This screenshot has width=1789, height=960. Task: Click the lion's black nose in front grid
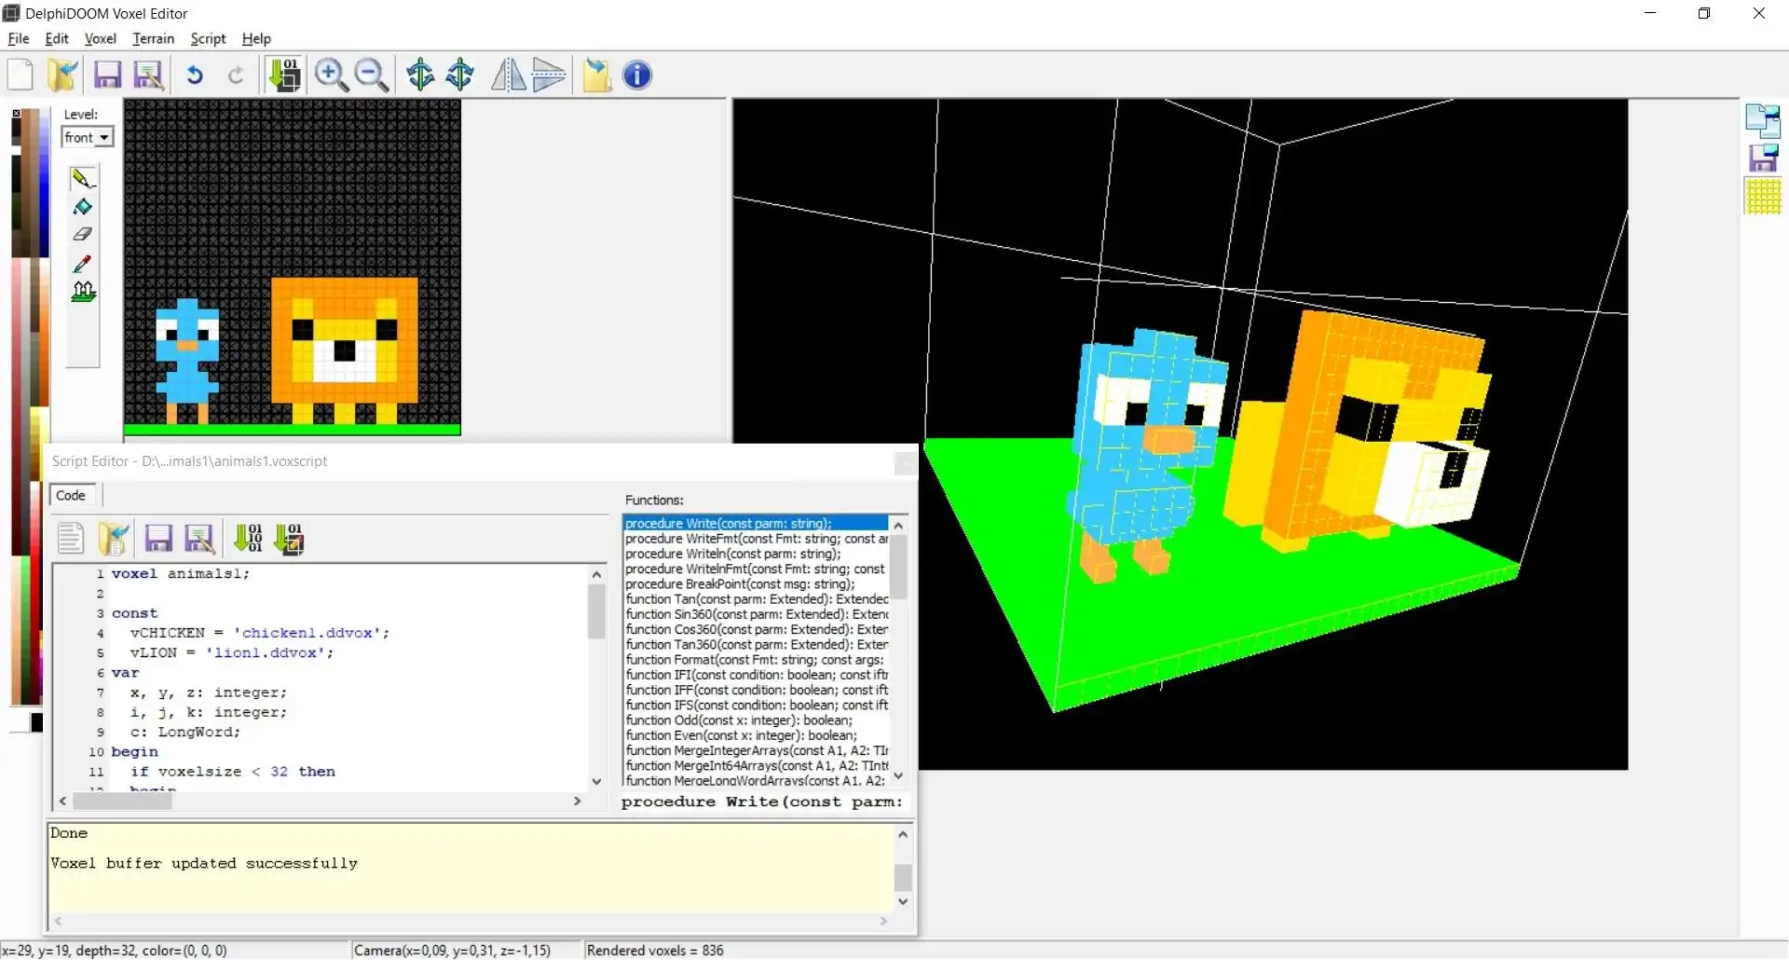345,350
